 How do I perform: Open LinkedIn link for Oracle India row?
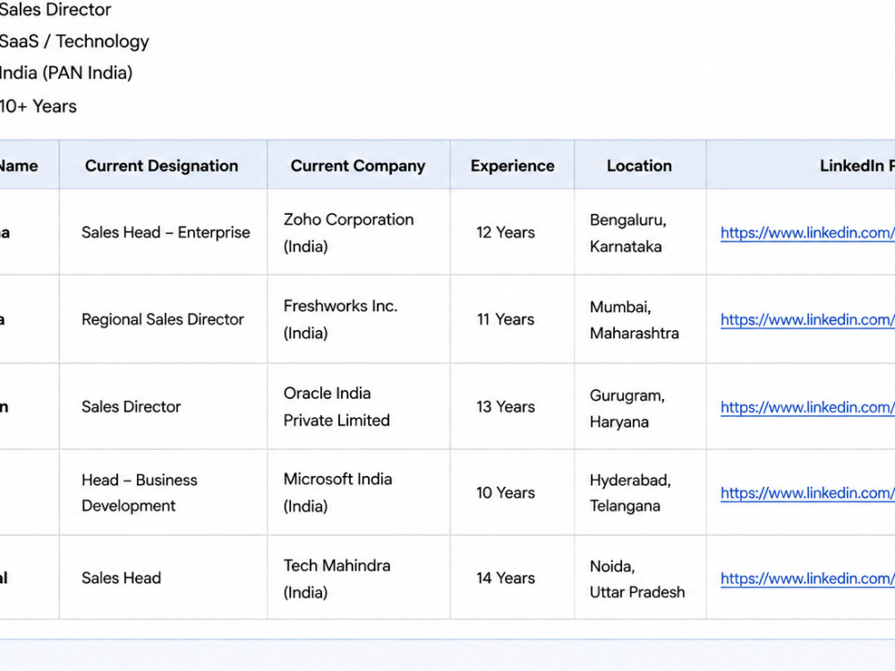(807, 407)
